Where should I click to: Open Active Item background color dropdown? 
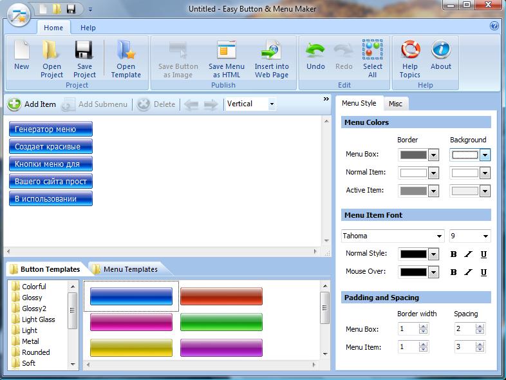point(485,191)
